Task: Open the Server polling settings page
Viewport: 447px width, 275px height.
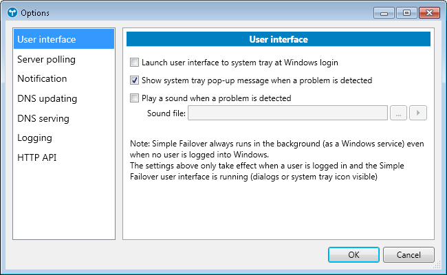Action: [47, 59]
